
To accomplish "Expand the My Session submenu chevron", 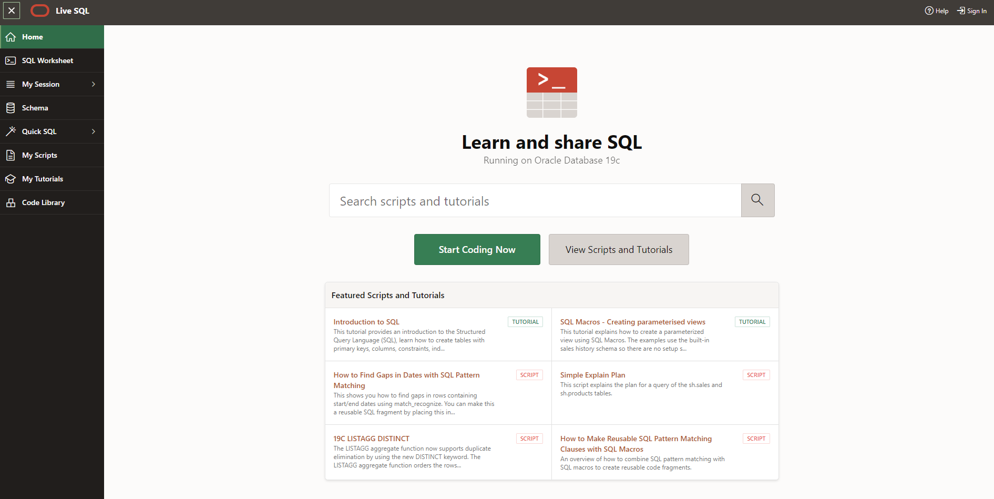I will tap(94, 84).
